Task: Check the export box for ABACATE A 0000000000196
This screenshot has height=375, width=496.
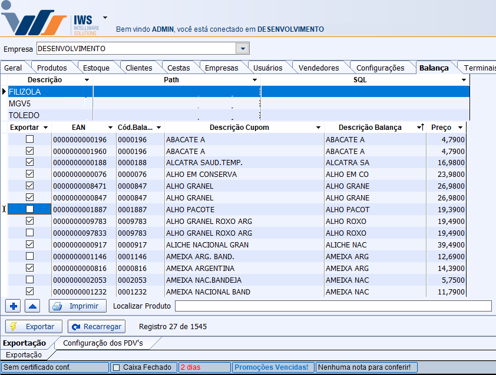Action: tap(29, 139)
